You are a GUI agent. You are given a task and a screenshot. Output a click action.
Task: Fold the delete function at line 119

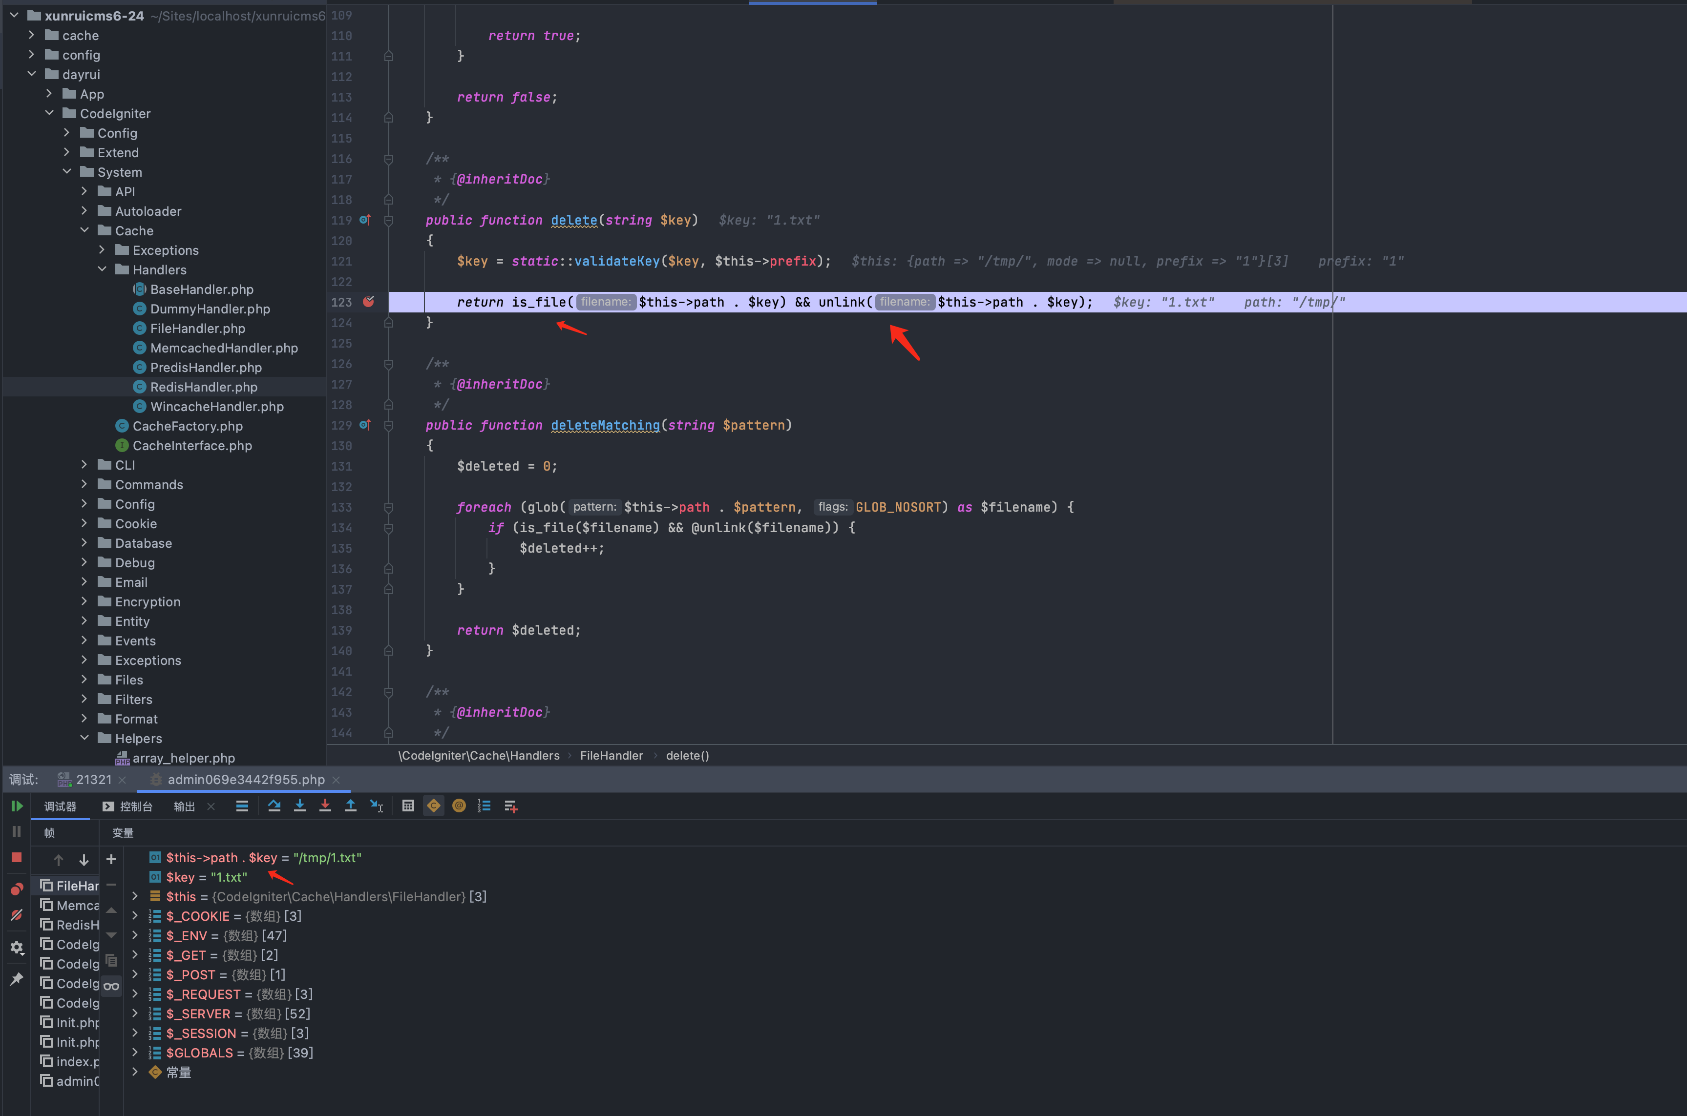point(389,220)
